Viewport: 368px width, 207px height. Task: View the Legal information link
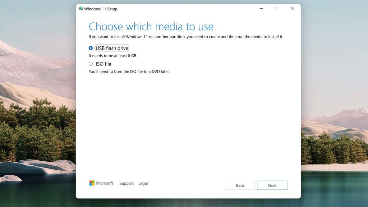pyautogui.click(x=143, y=183)
